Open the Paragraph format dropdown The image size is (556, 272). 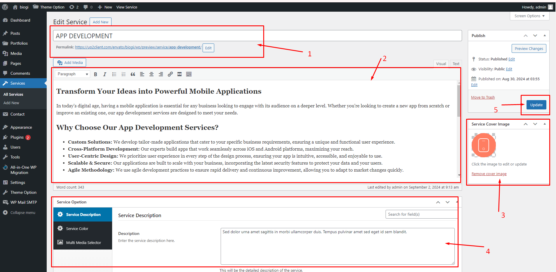(x=72, y=74)
